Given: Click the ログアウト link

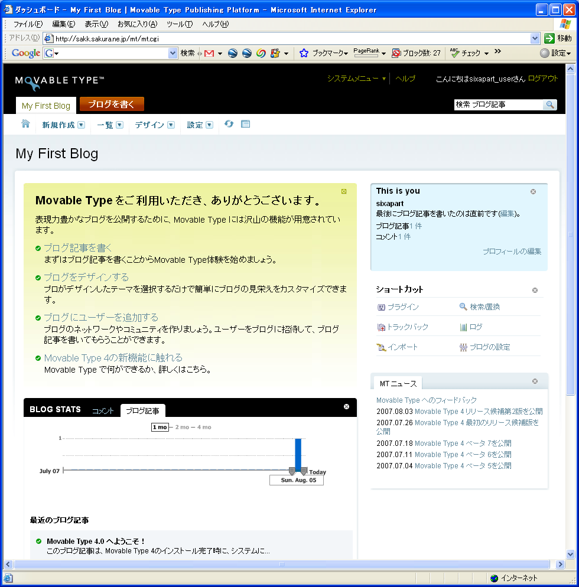Looking at the screenshot, I should [x=543, y=79].
